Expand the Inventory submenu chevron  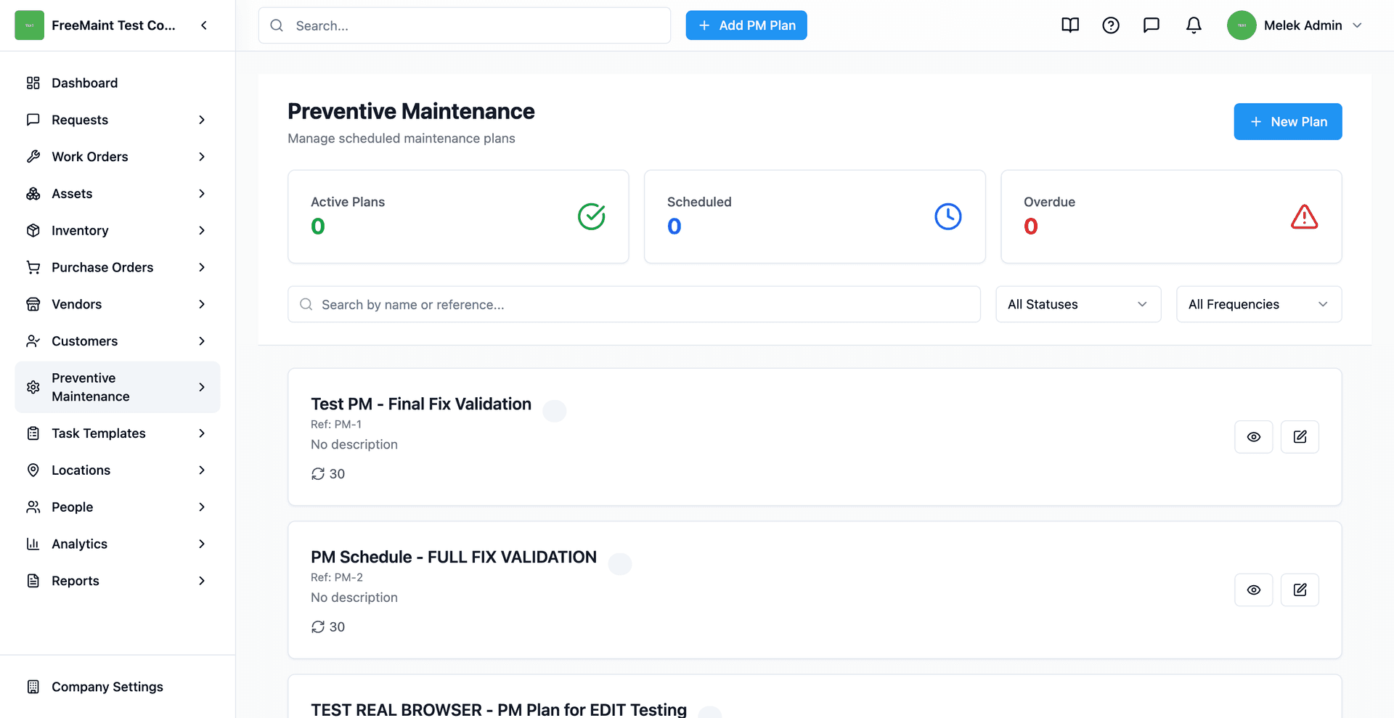(202, 230)
